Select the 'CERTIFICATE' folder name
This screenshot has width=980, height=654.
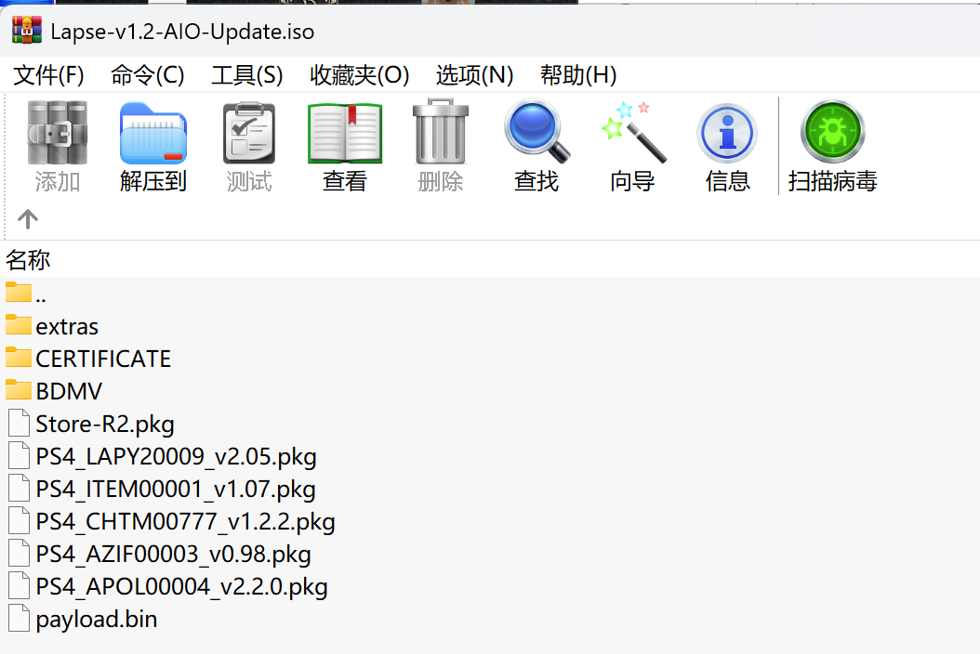pos(103,359)
